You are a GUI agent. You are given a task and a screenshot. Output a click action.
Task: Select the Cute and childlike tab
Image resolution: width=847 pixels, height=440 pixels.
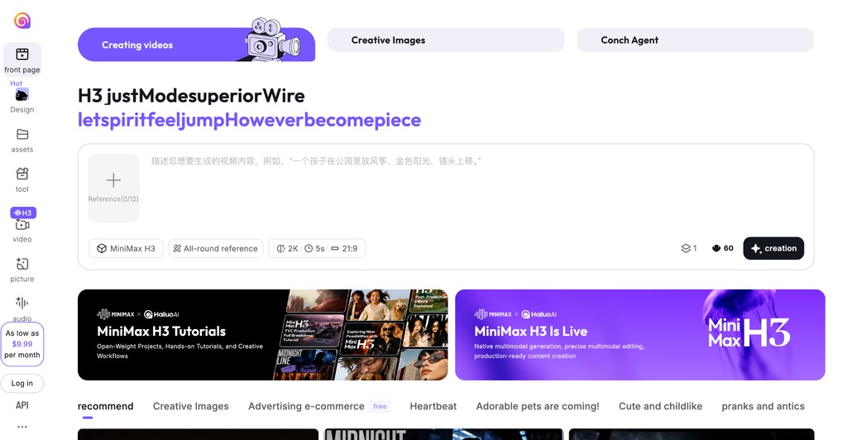[x=660, y=406]
